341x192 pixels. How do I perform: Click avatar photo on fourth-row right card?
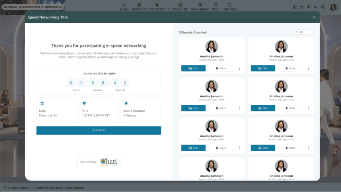point(281,166)
